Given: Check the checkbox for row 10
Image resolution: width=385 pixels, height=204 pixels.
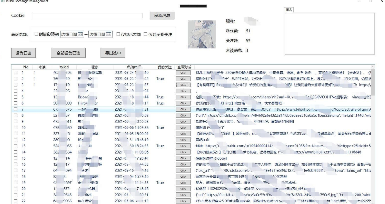Looking at the screenshot, I should [15, 127].
